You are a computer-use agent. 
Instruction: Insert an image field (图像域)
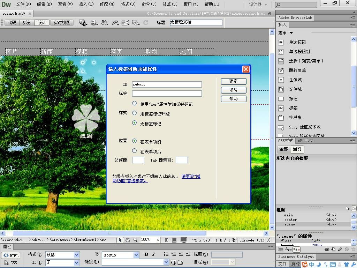tap(295, 80)
